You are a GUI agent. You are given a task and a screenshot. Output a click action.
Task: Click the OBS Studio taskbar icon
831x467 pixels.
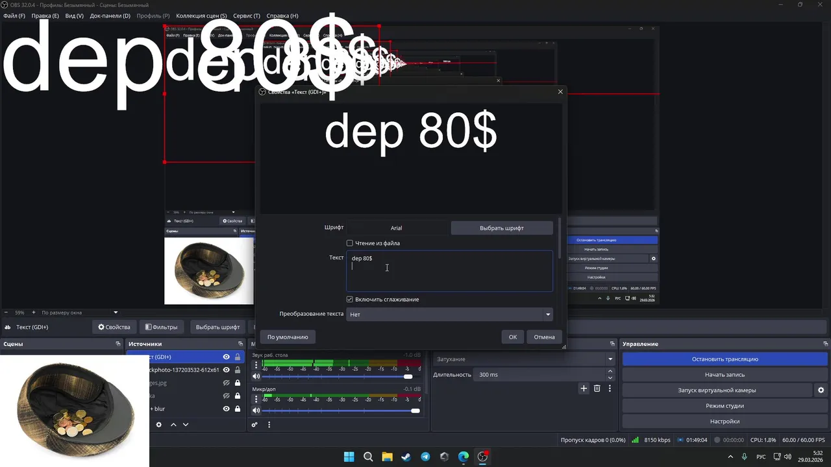click(482, 457)
